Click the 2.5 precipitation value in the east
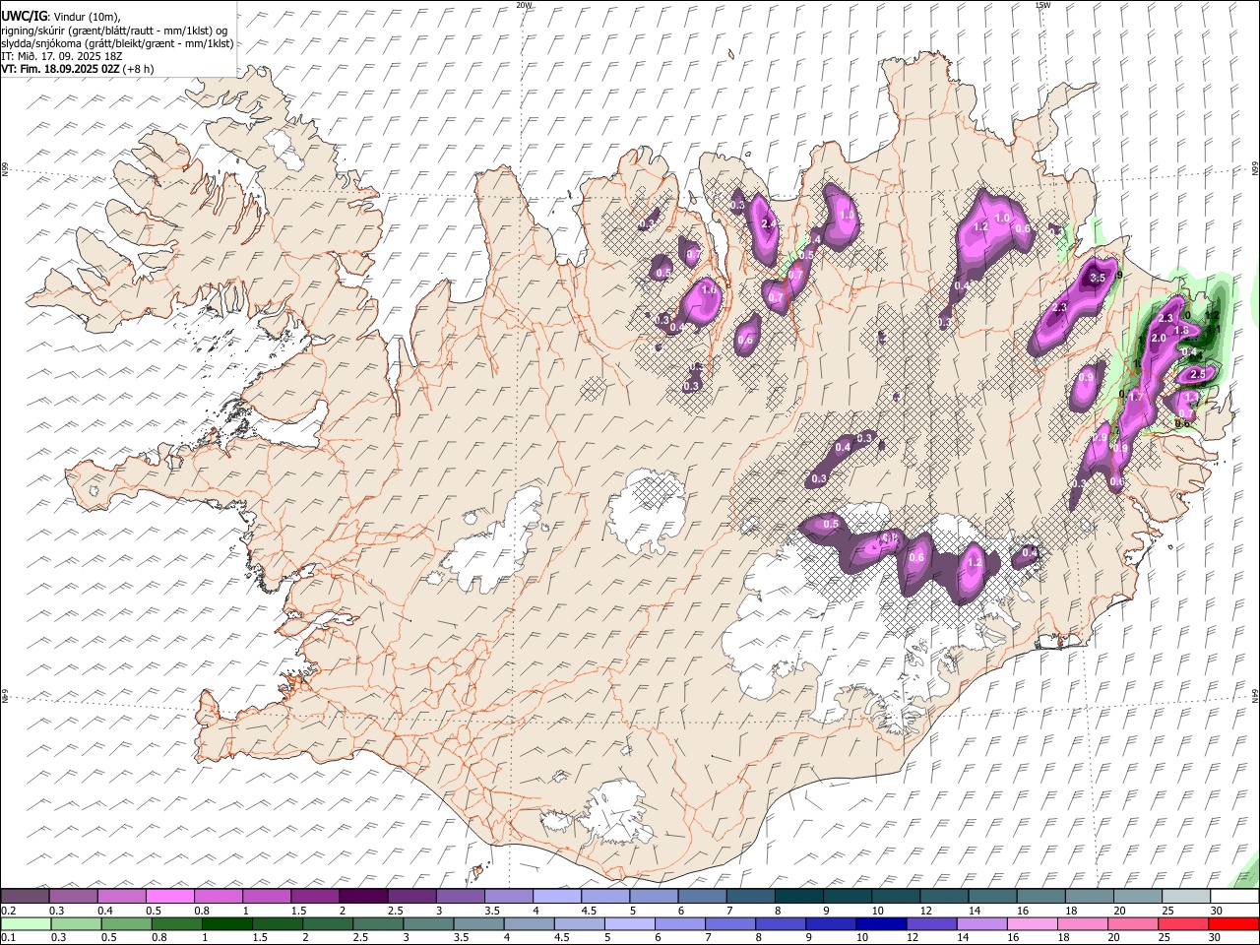 (1198, 375)
